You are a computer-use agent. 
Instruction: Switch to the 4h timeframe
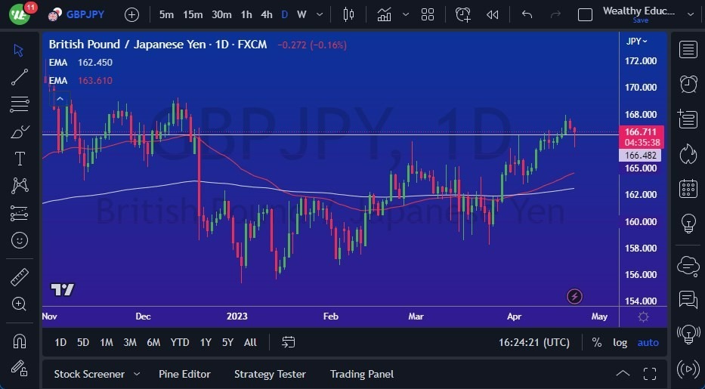point(267,15)
